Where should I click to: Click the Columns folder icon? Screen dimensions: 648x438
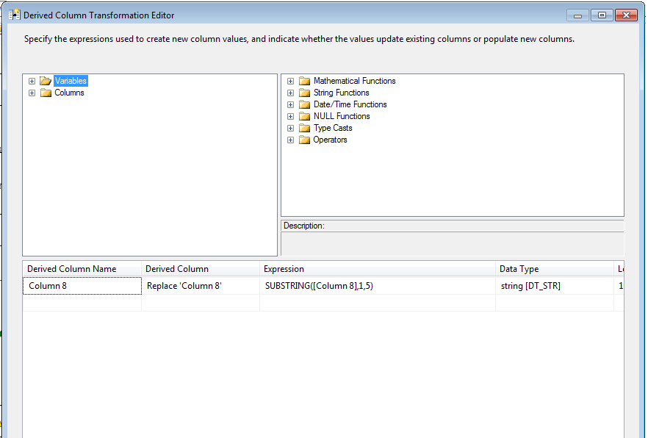click(x=46, y=93)
